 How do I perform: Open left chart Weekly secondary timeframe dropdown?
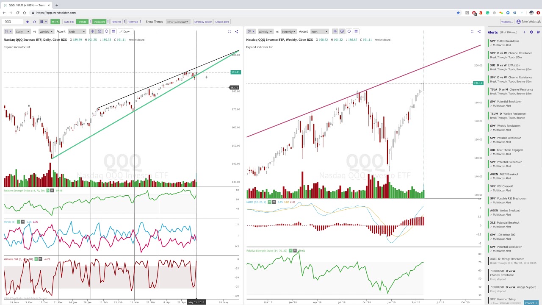[x=46, y=31]
